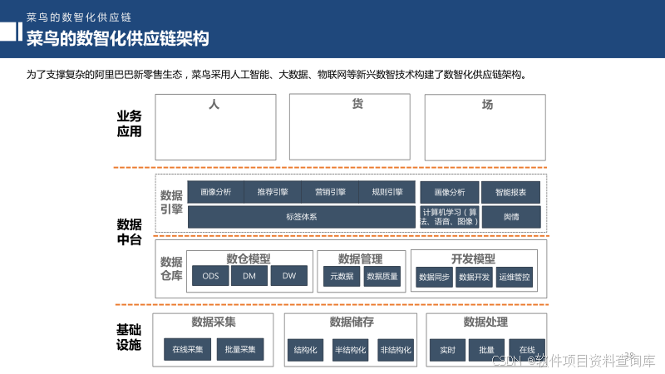Click the "业务应用" layer label
This screenshot has width=665, height=374.
click(x=129, y=124)
